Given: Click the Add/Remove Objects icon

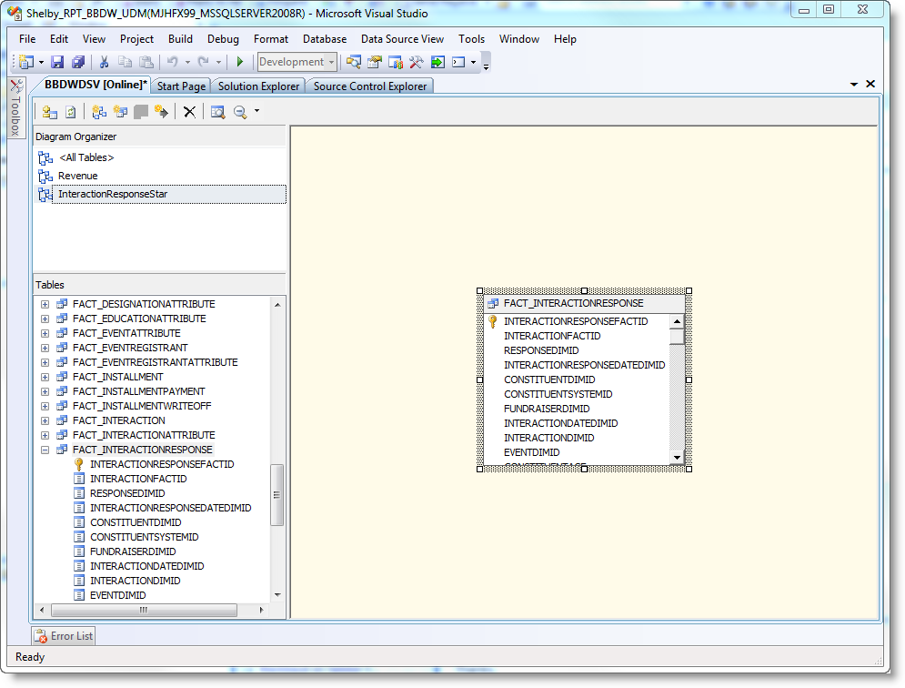Looking at the screenshot, I should click(x=50, y=112).
